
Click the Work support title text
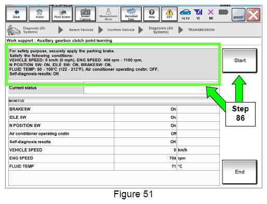click(59, 41)
